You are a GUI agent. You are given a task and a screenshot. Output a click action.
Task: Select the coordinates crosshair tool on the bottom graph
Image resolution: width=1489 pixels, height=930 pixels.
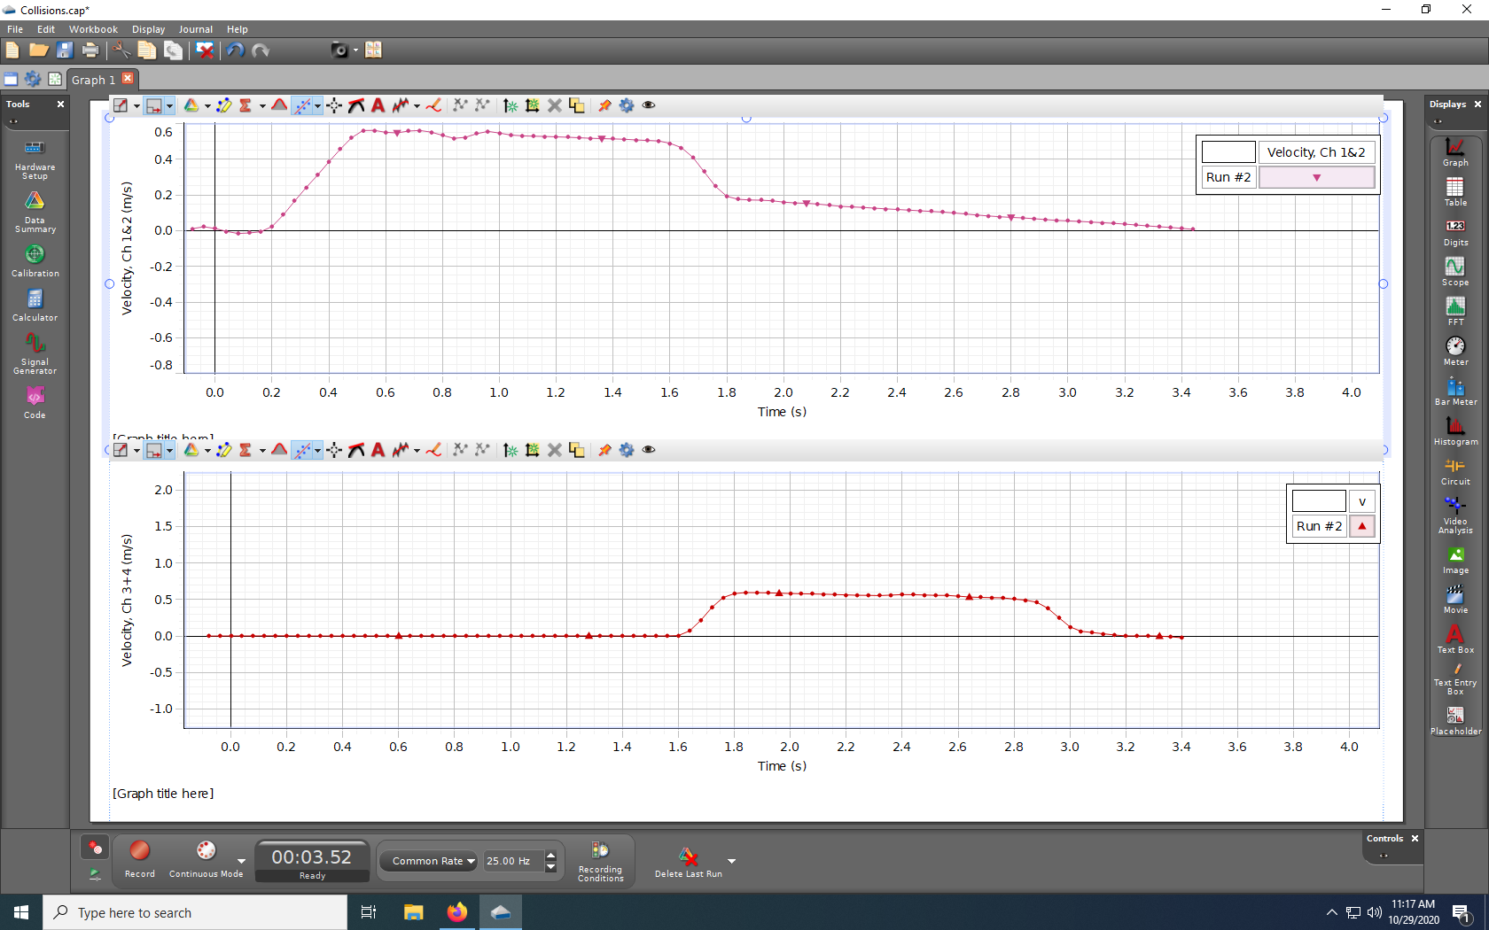point(334,450)
